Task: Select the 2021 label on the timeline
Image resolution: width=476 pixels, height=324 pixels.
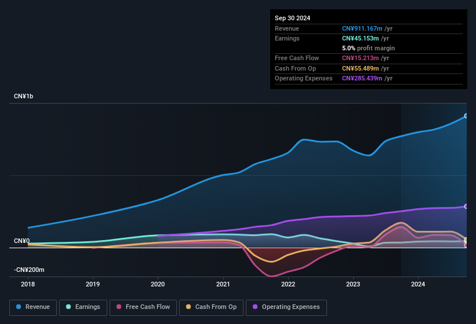Action: tap(223, 284)
